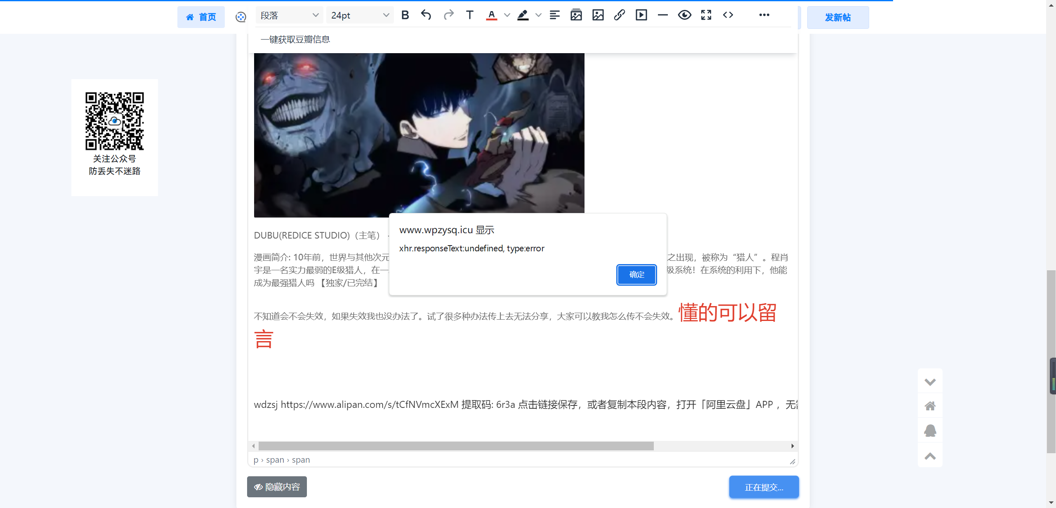Expand highlight color dropdown arrow
The width and height of the screenshot is (1056, 508).
pyautogui.click(x=538, y=15)
